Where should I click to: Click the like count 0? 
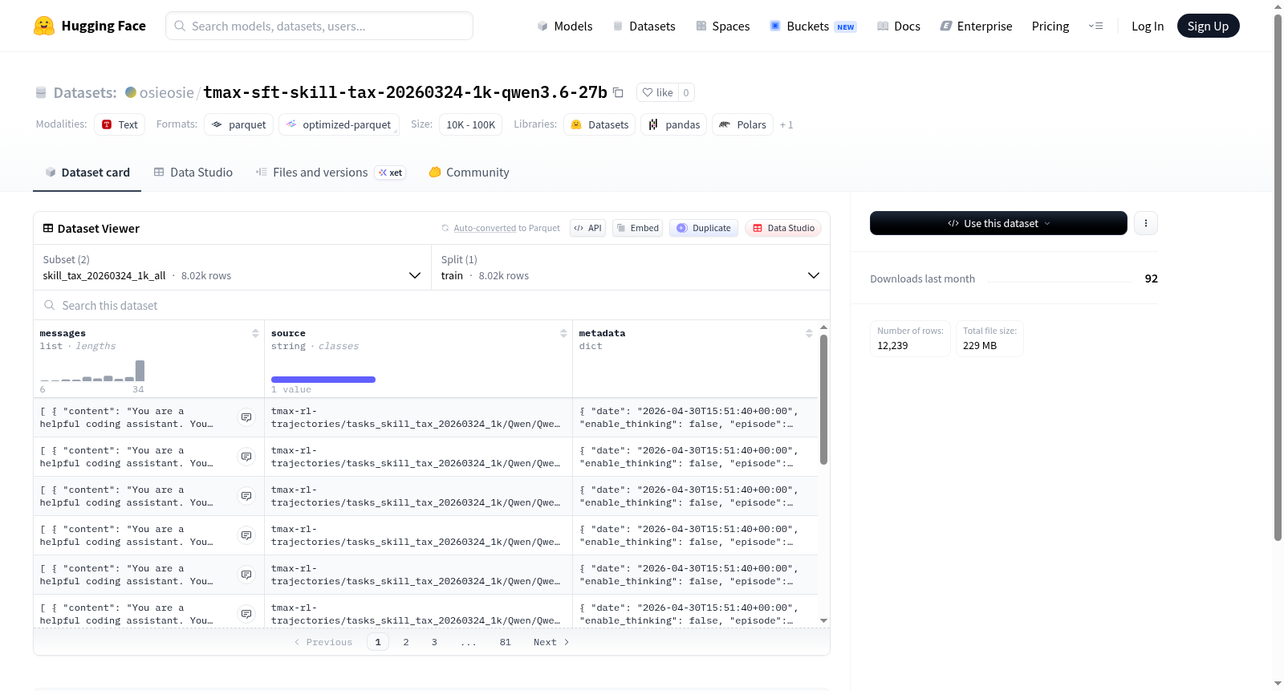(686, 92)
